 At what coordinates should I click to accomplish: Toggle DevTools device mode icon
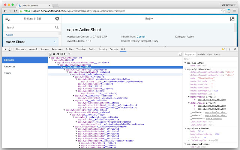coord(10,49)
